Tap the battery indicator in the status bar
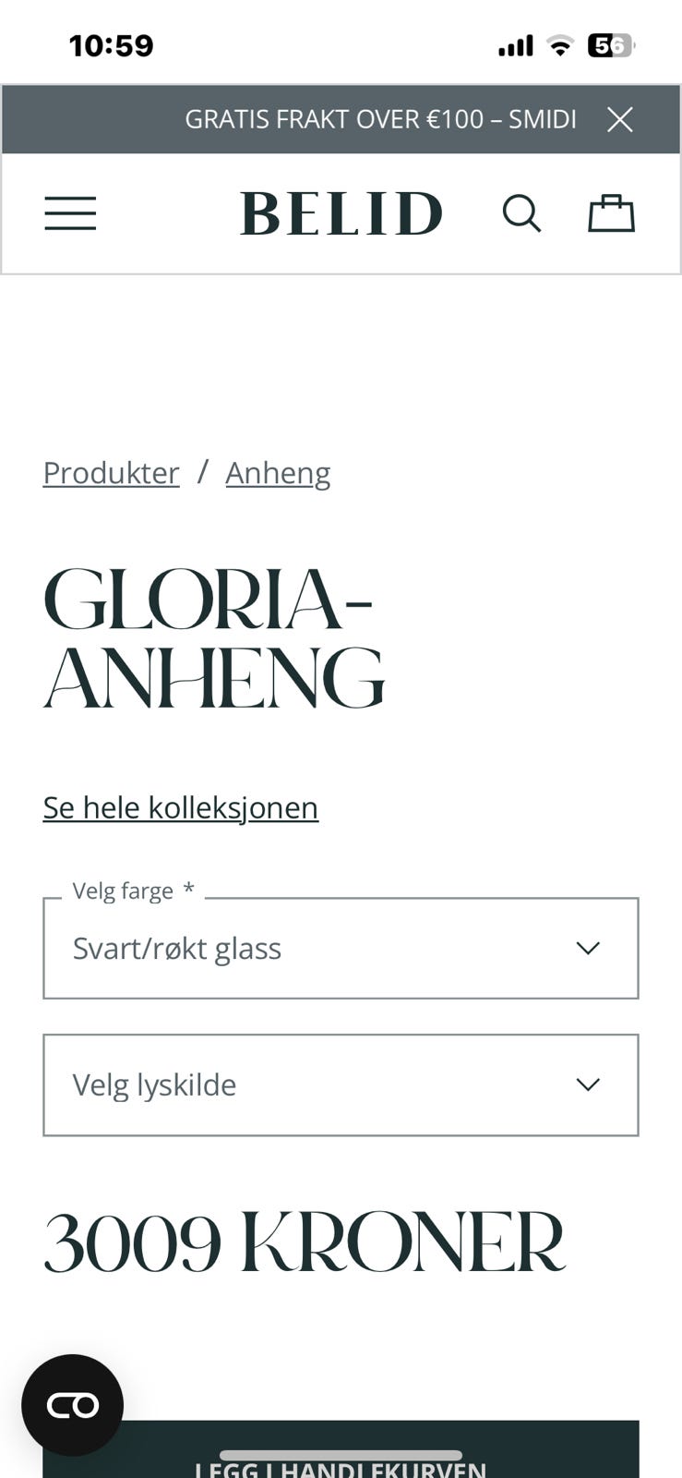 pyautogui.click(x=611, y=43)
